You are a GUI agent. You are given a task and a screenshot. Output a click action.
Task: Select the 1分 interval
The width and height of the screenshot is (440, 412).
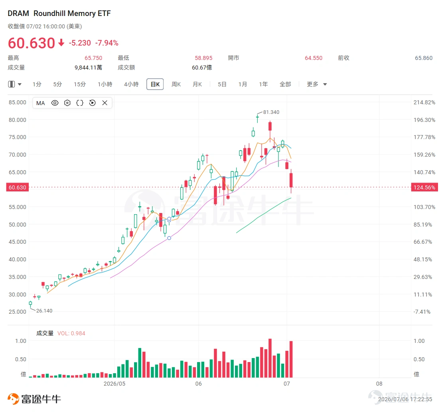pyautogui.click(x=37, y=84)
